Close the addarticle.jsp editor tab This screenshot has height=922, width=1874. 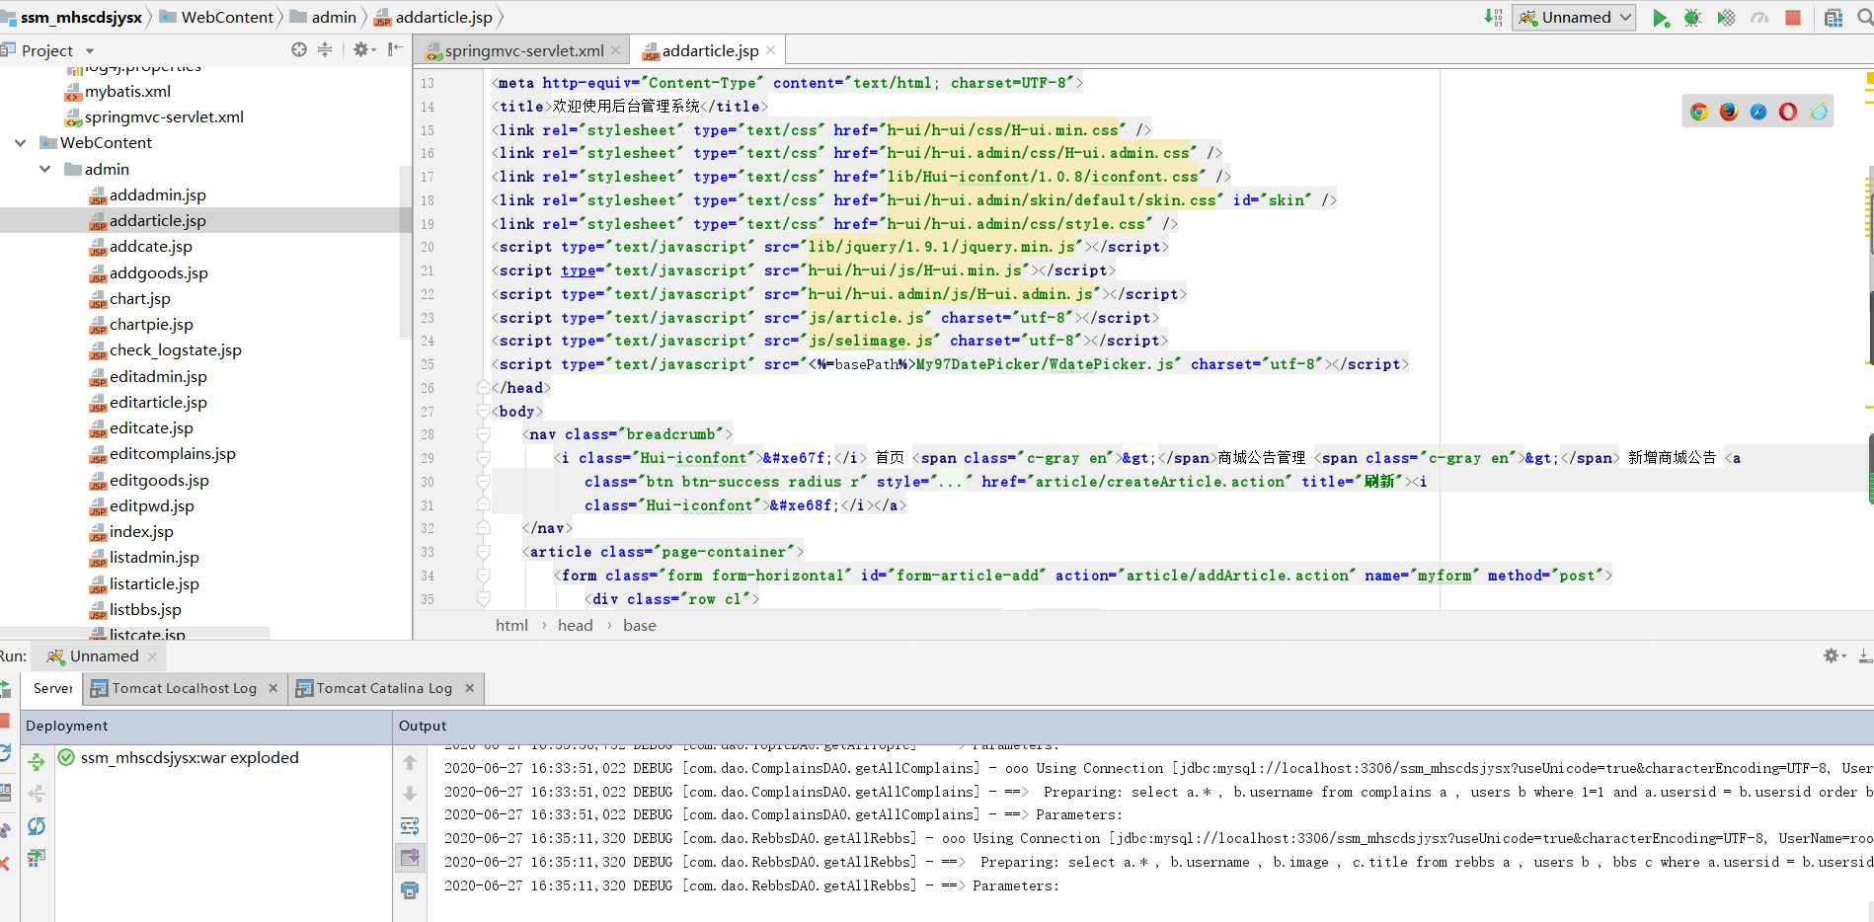pyautogui.click(x=771, y=50)
